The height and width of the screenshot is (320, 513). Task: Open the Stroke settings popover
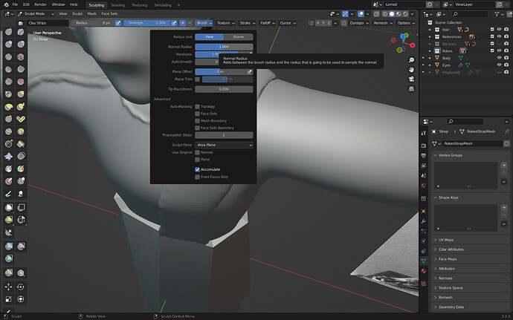[248, 23]
